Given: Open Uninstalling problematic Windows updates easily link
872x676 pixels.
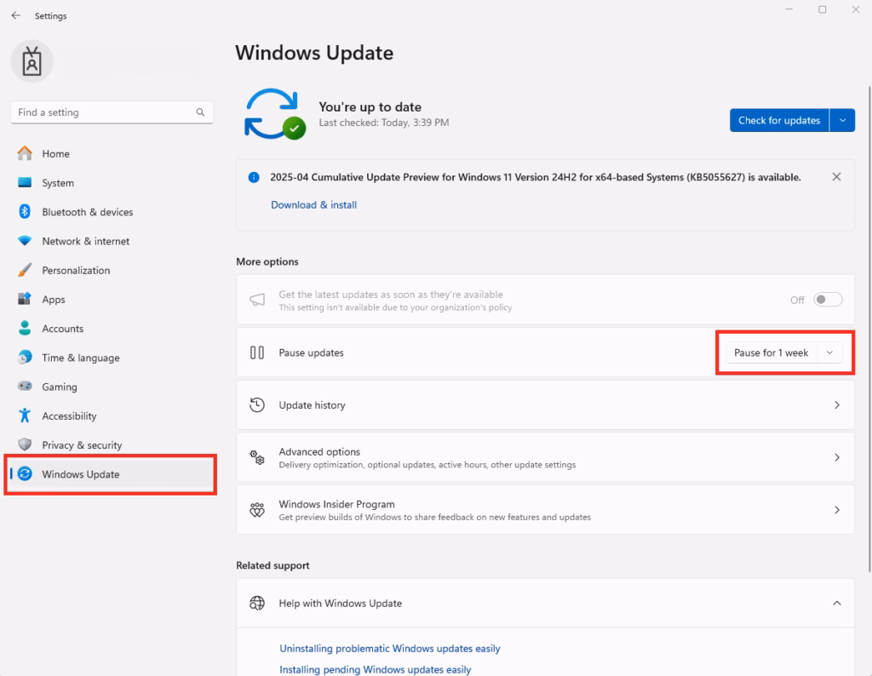Looking at the screenshot, I should (390, 648).
